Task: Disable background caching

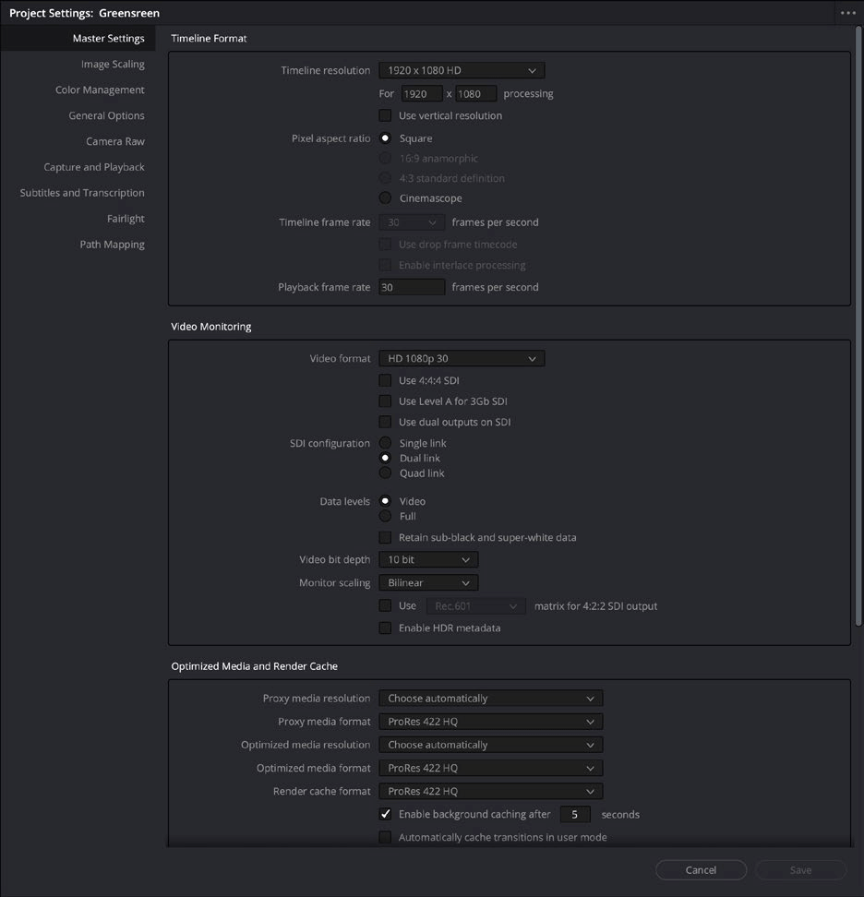Action: pos(385,814)
